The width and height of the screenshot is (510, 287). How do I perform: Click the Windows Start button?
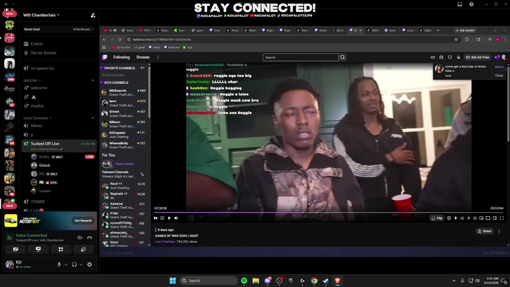[x=173, y=281]
